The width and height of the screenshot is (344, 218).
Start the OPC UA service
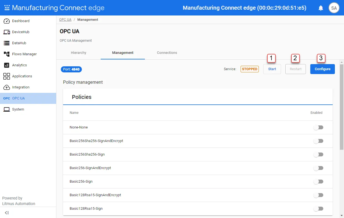pos(272,69)
